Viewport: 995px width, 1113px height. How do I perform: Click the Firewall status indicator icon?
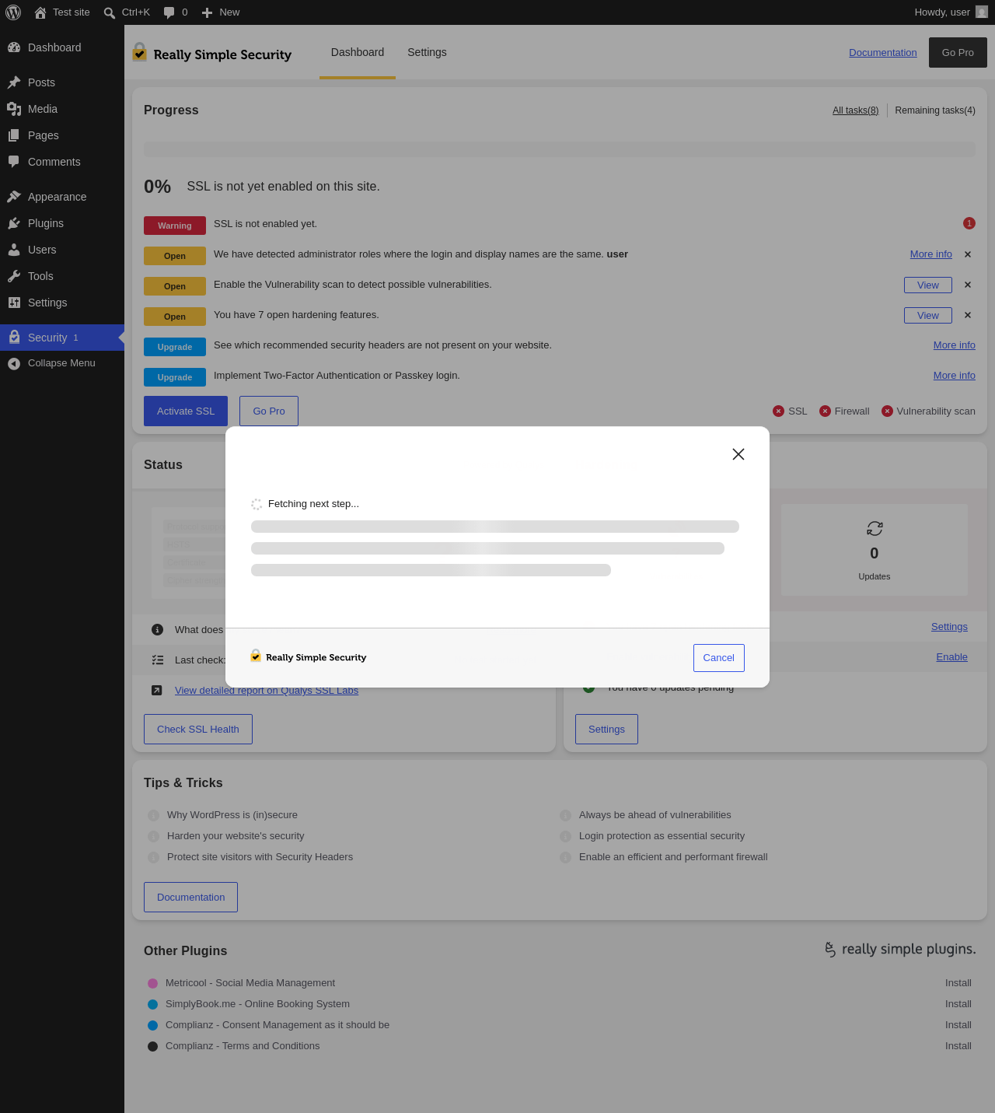[825, 411]
